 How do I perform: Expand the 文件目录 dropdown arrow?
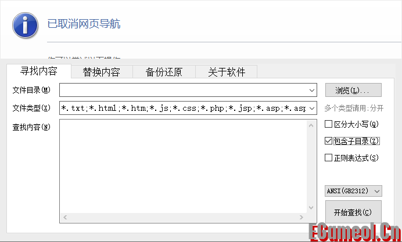(x=312, y=90)
